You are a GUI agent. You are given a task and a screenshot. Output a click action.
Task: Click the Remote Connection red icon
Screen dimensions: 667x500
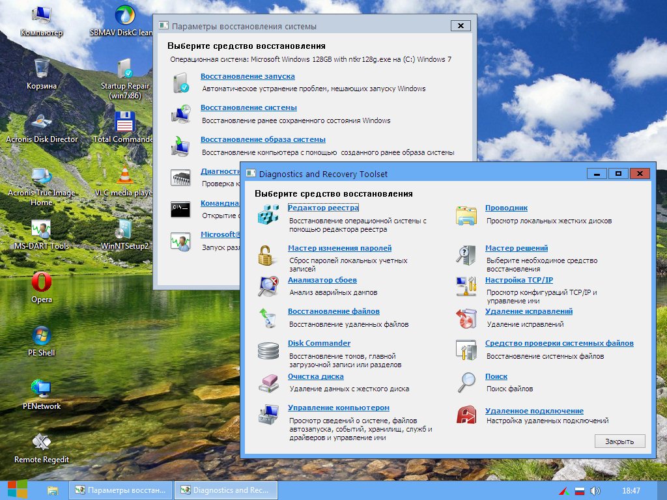coord(466,415)
